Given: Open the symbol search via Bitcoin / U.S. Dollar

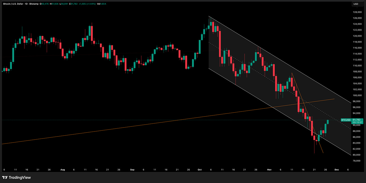Looking at the screenshot, I should click(13, 4).
